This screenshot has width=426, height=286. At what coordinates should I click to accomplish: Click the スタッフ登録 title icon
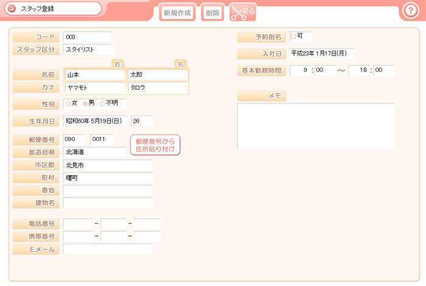click(x=13, y=9)
